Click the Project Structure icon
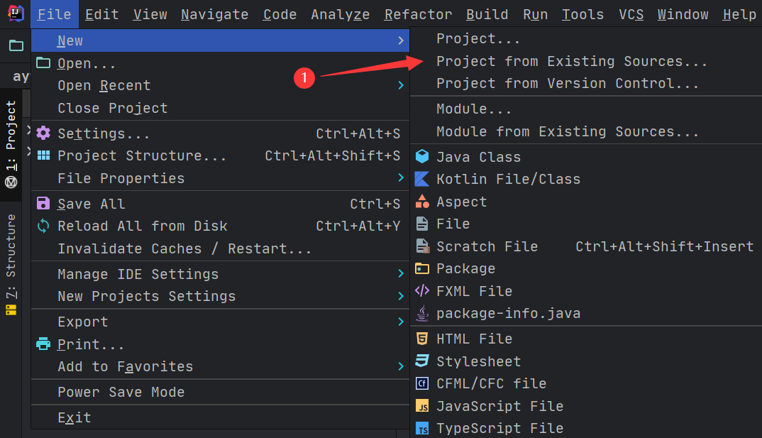The height and width of the screenshot is (438, 762). pos(43,155)
